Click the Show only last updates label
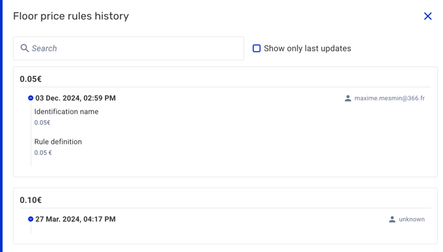Image resolution: width=443 pixels, height=252 pixels. [307, 48]
